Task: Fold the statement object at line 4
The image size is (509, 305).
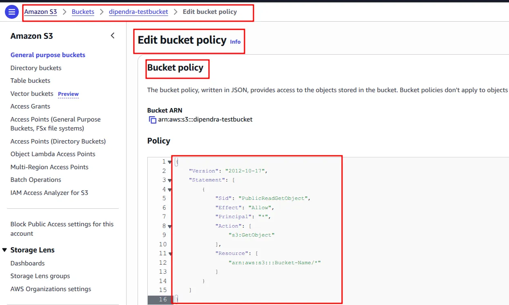Action: pyautogui.click(x=170, y=190)
